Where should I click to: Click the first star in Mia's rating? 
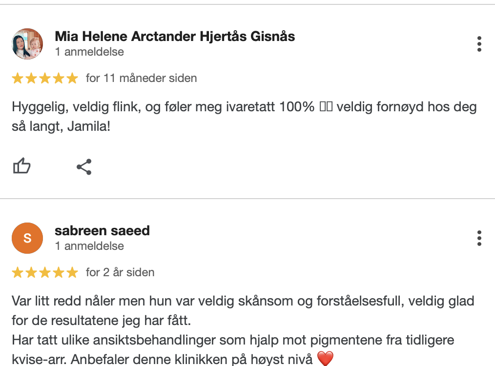18,78
